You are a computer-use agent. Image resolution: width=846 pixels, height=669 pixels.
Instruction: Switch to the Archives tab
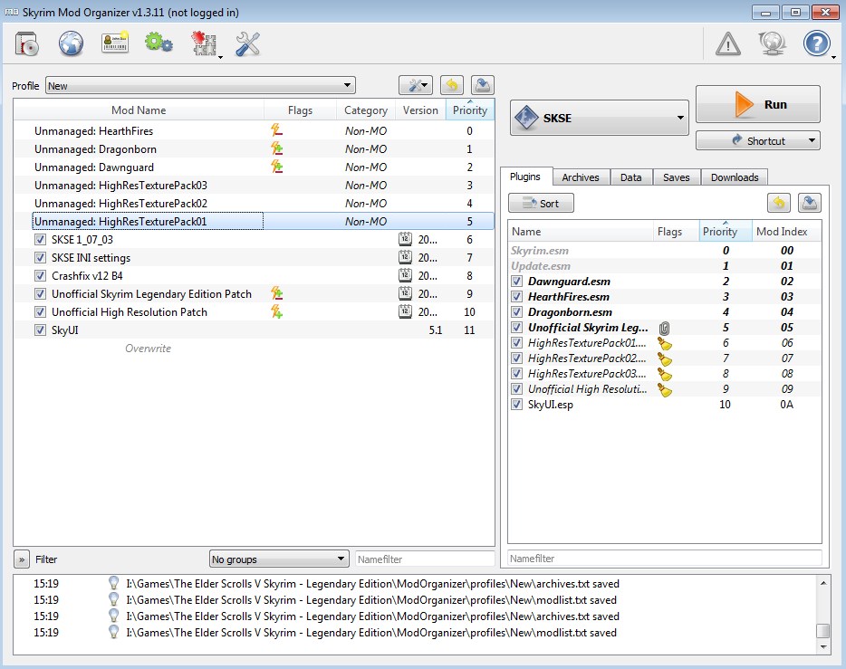580,177
